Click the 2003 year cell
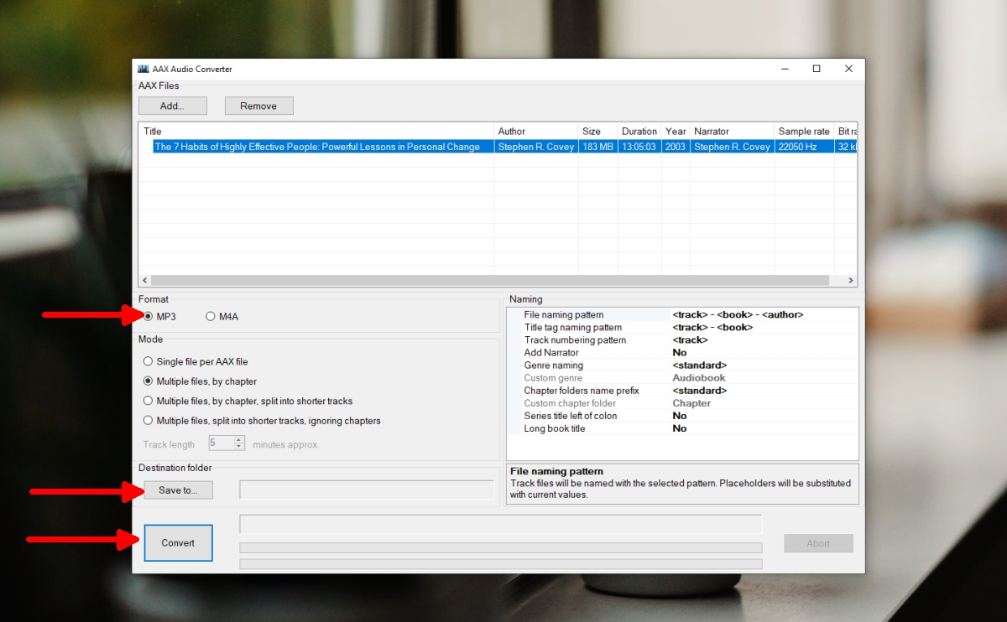This screenshot has height=622, width=1007. click(676, 146)
